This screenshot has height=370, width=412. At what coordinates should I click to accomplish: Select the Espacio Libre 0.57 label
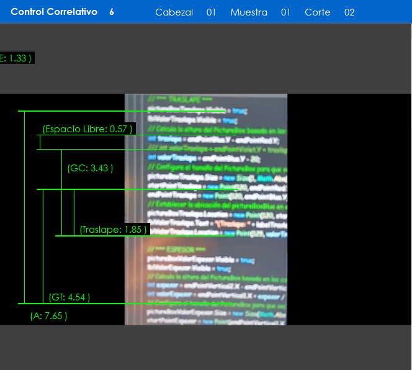click(x=87, y=129)
